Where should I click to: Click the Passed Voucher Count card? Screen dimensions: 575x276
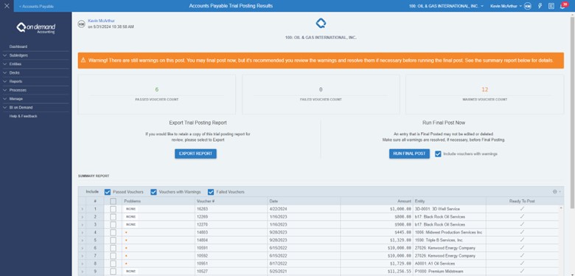(156, 94)
